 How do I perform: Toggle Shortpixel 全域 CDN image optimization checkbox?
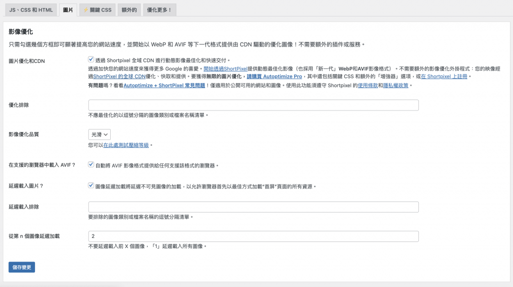click(91, 59)
